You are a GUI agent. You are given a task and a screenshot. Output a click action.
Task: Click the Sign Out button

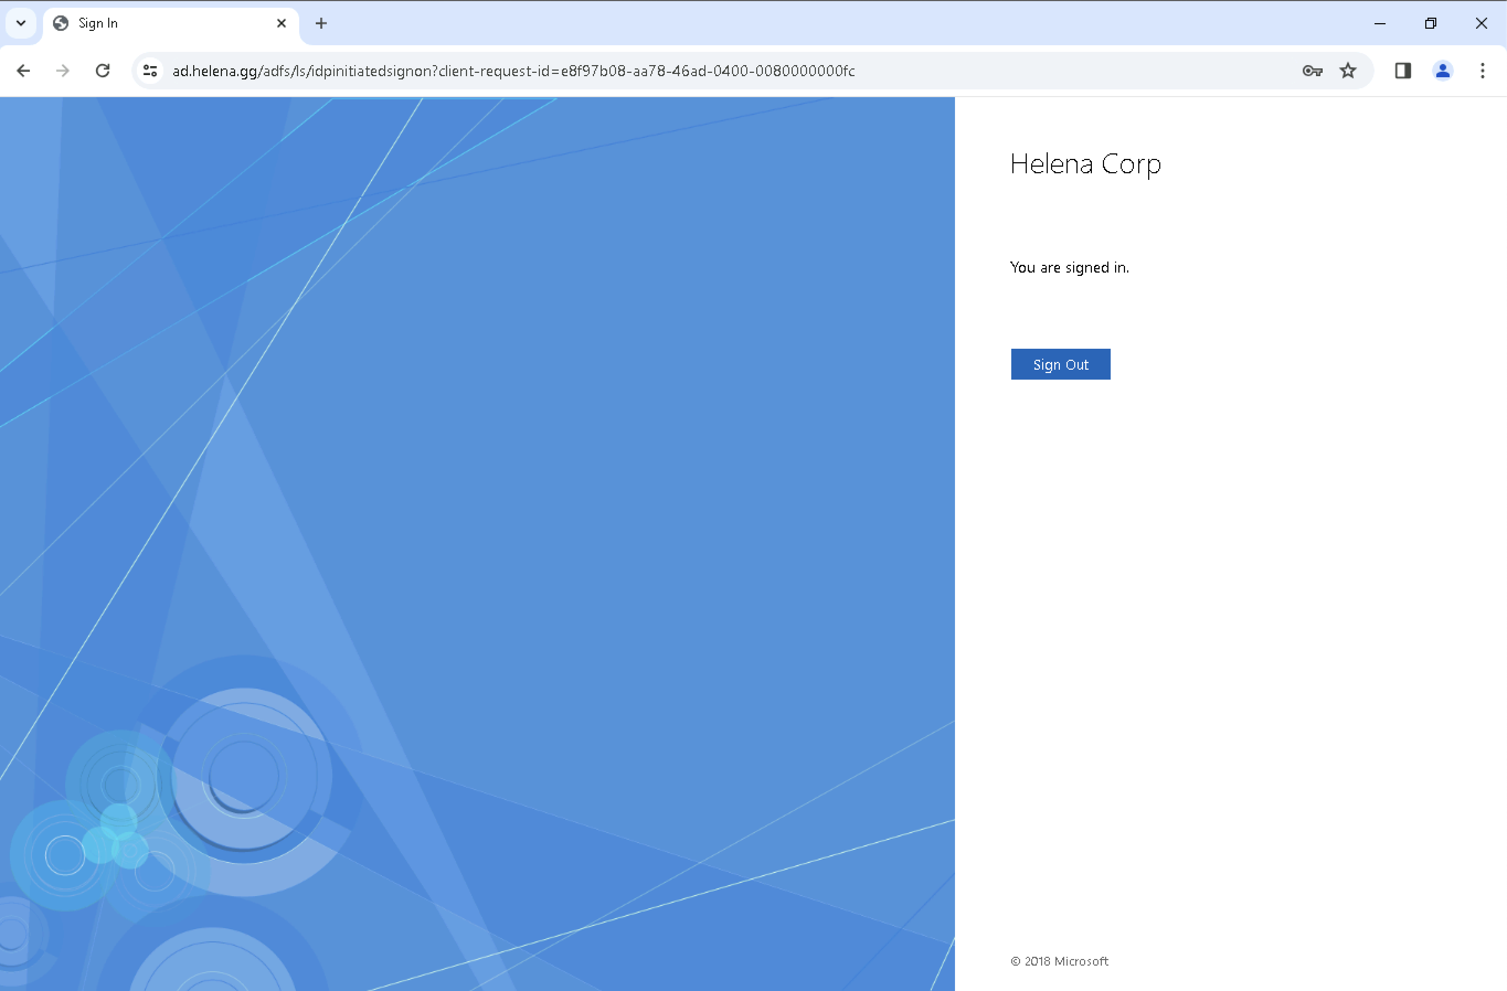(x=1060, y=365)
